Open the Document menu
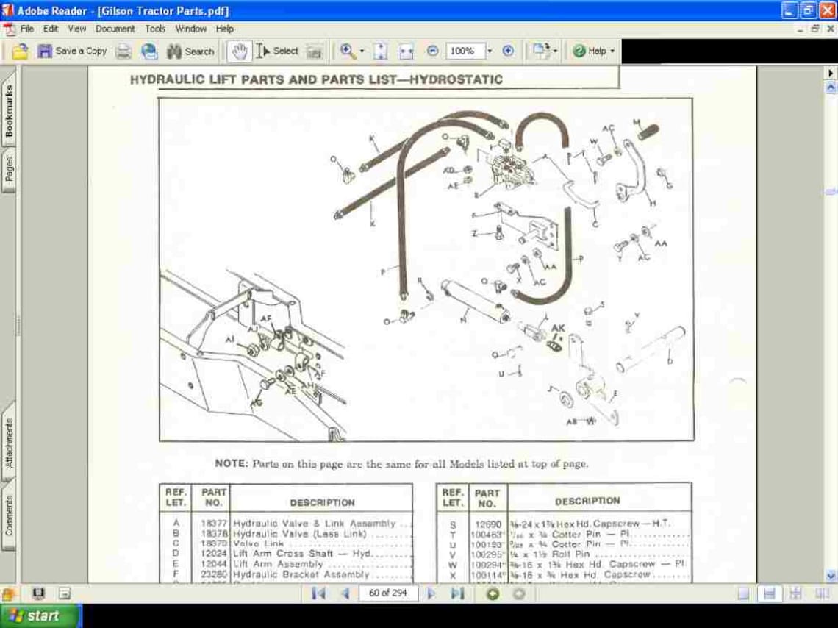Screen dimensions: 838x628 [115, 29]
